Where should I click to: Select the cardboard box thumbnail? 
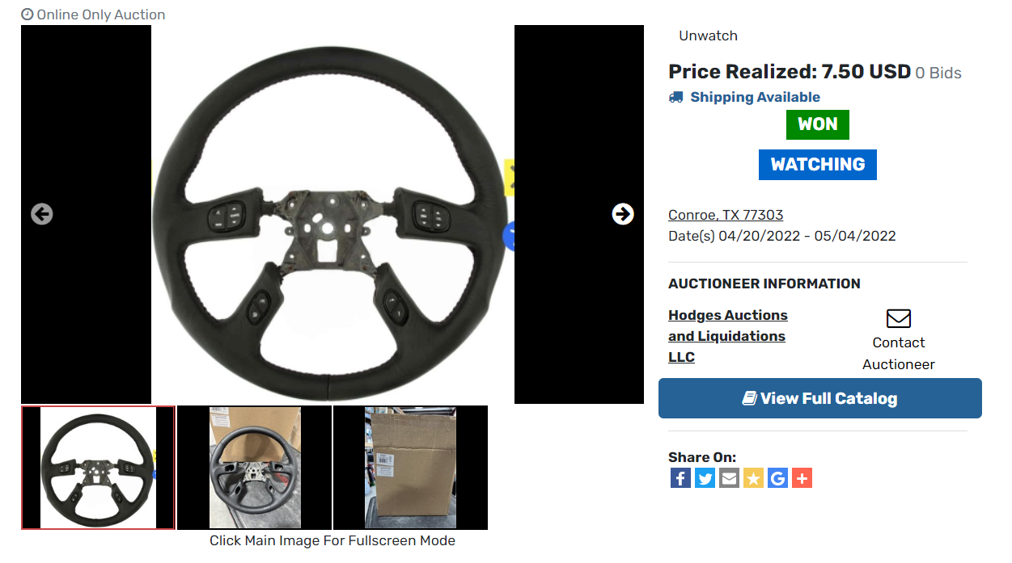(410, 468)
